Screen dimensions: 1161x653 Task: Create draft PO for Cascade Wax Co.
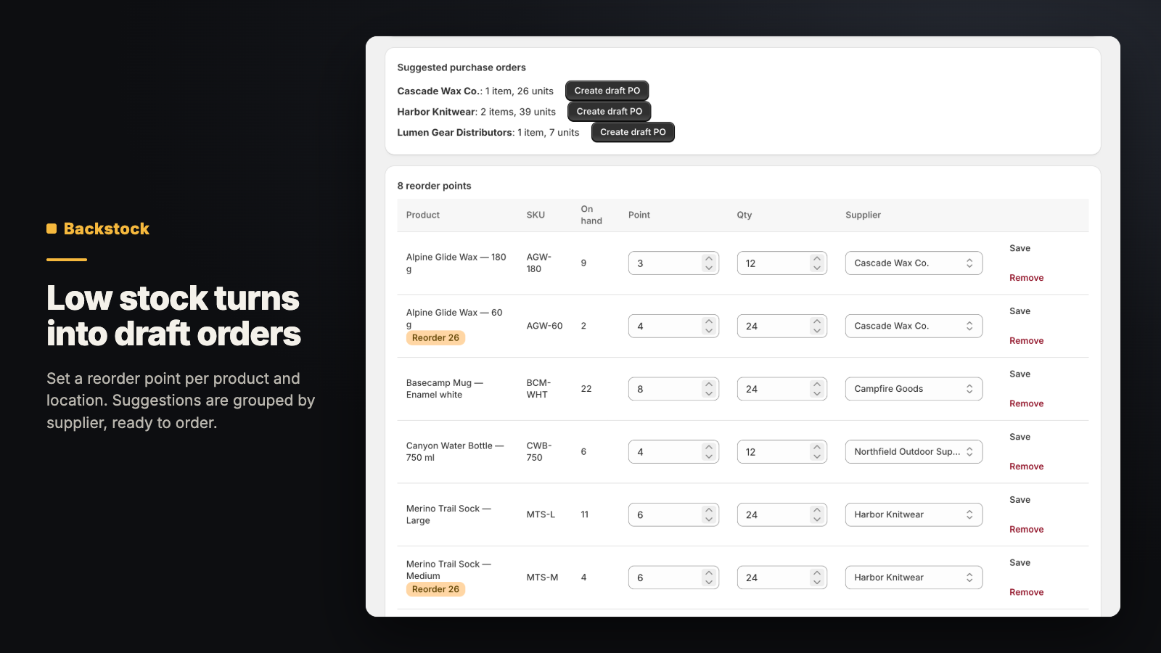click(607, 91)
